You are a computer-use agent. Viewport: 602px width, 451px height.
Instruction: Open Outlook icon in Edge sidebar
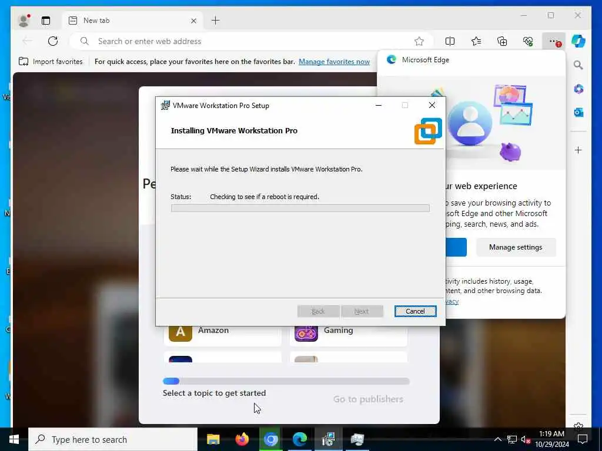pos(578,112)
